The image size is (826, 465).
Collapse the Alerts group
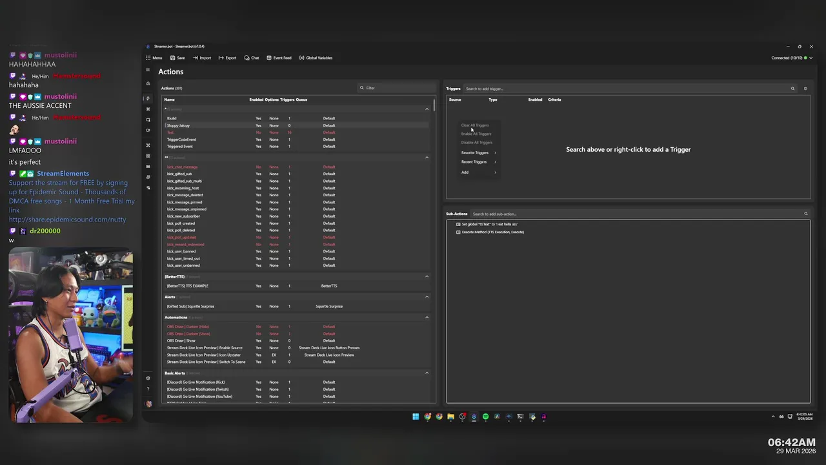pos(427,297)
